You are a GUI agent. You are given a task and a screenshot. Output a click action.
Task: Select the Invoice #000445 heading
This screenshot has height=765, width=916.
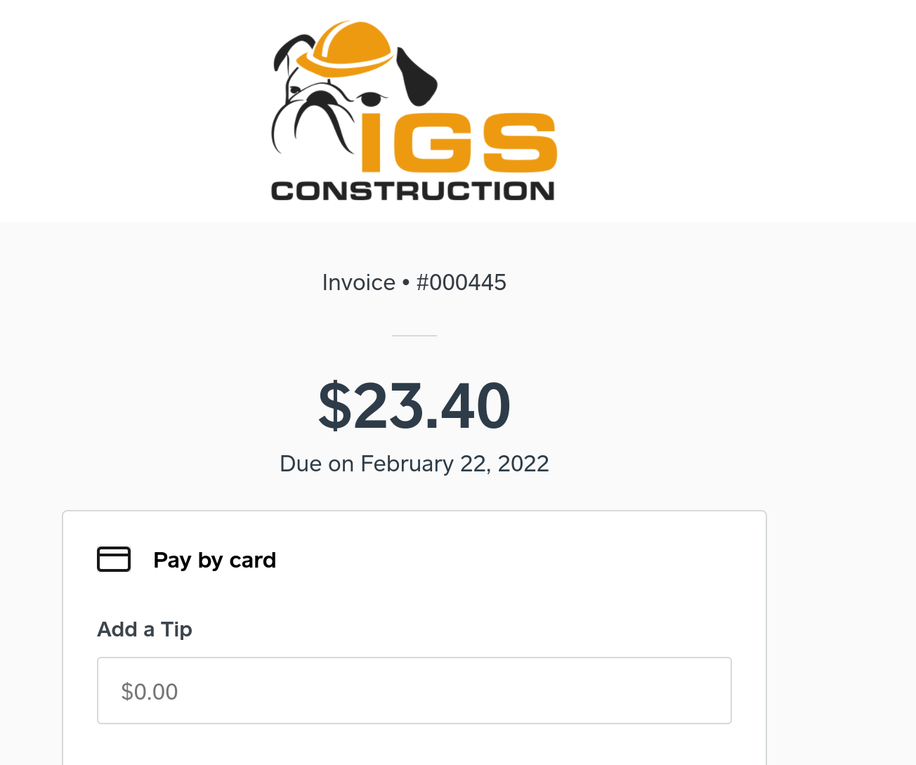click(414, 282)
